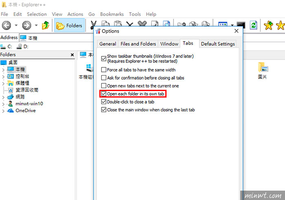The height and width of the screenshot is (200, 285).
Task: Close the Folders pane with its X
Action: (x=72, y=55)
